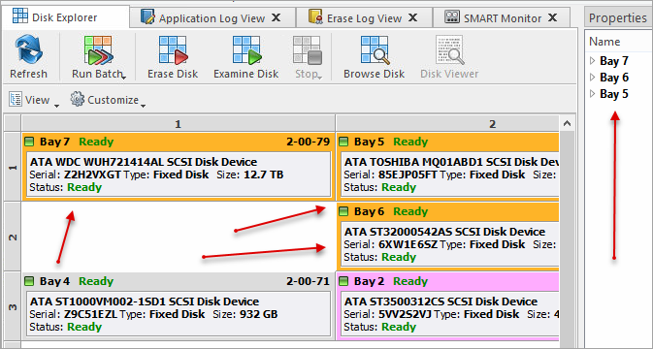The height and width of the screenshot is (349, 653).
Task: Click serial number Z9C51EZL
Action: click(x=90, y=314)
